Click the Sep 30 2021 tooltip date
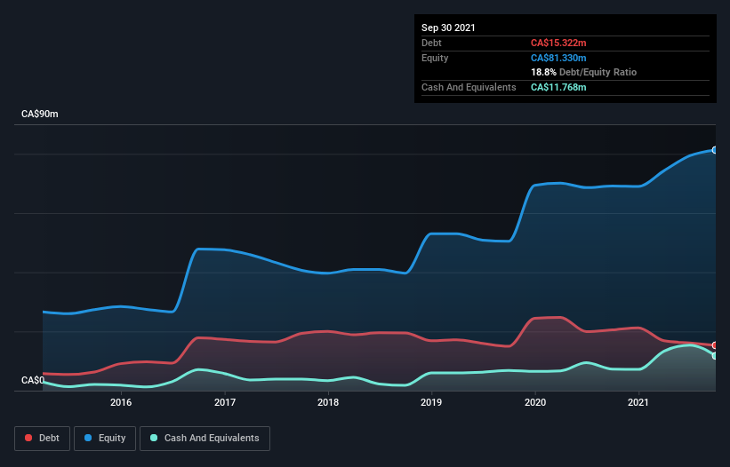 coord(448,28)
